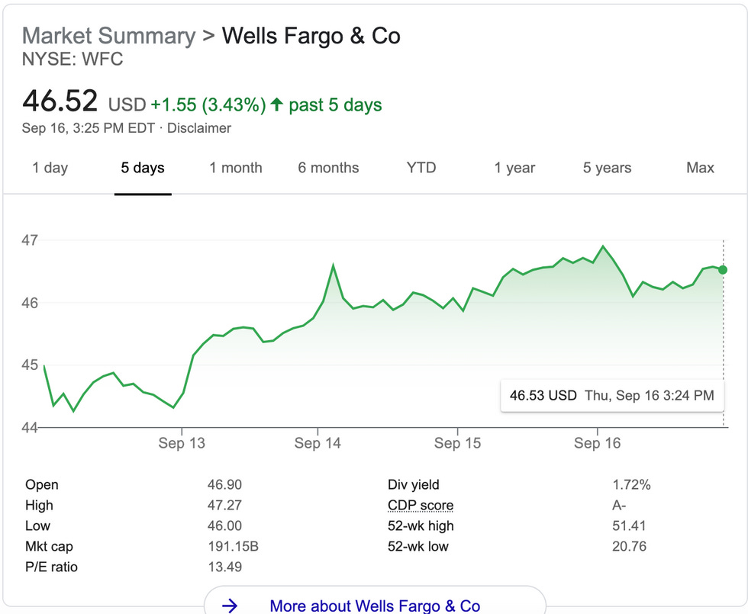Click the Mkt cap label

49,546
